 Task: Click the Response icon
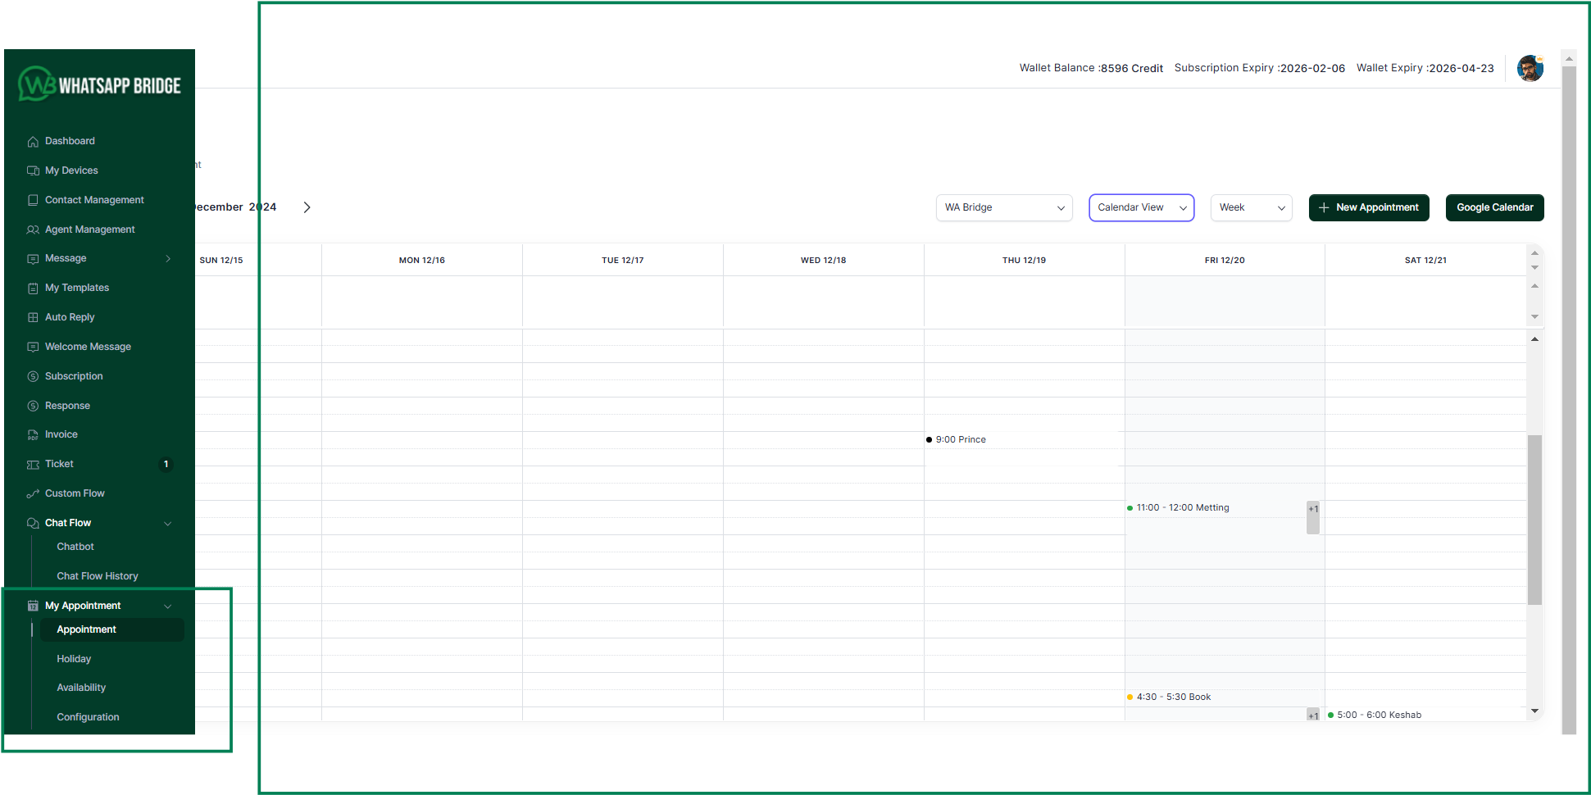click(x=33, y=406)
